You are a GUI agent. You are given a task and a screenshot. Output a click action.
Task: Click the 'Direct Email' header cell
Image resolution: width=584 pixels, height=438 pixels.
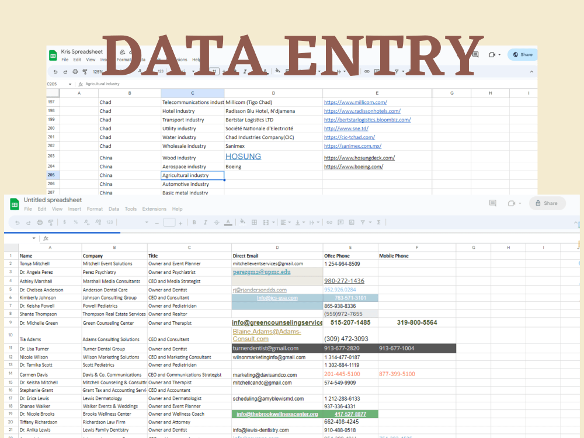coord(277,256)
